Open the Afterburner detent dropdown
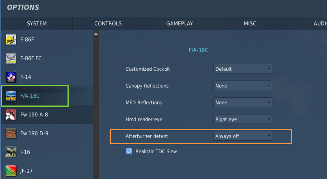The height and width of the screenshot is (179, 327). pyautogui.click(x=243, y=136)
